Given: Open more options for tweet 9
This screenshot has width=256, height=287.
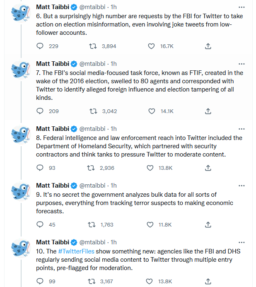Looking at the screenshot, I should click(x=242, y=186).
